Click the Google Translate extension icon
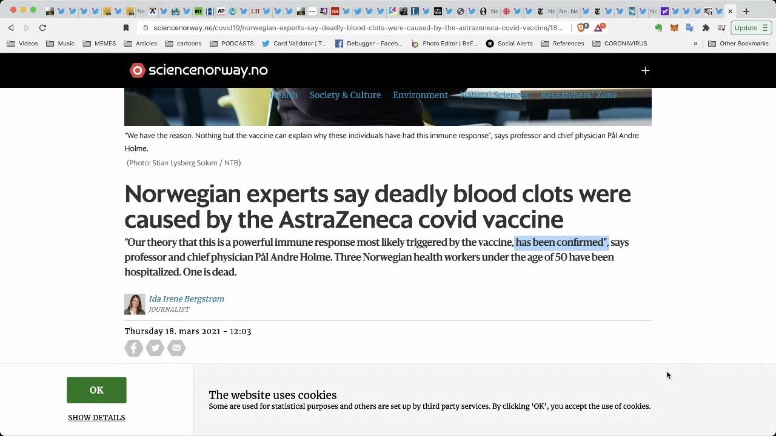776x436 pixels. (690, 28)
